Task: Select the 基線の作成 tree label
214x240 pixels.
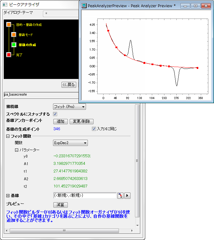Action: 27,45
